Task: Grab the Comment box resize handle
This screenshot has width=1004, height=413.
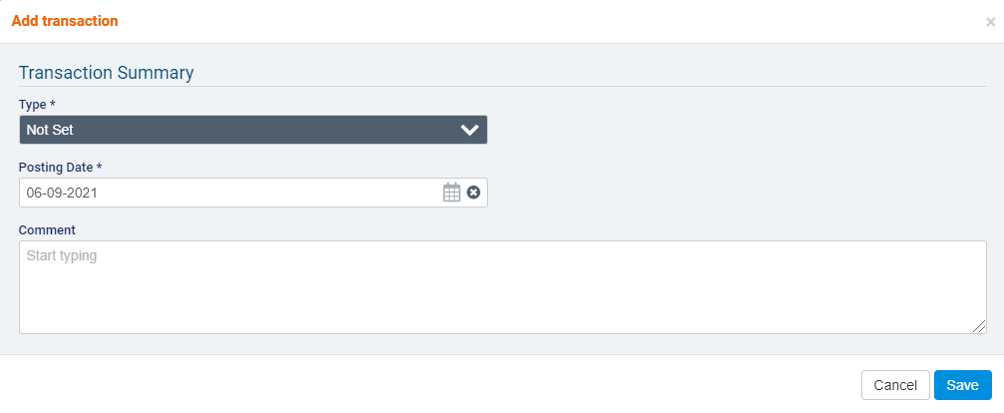Action: (x=980, y=326)
